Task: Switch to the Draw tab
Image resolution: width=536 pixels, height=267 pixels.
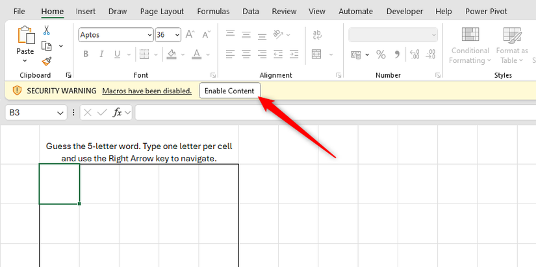Action: click(118, 11)
